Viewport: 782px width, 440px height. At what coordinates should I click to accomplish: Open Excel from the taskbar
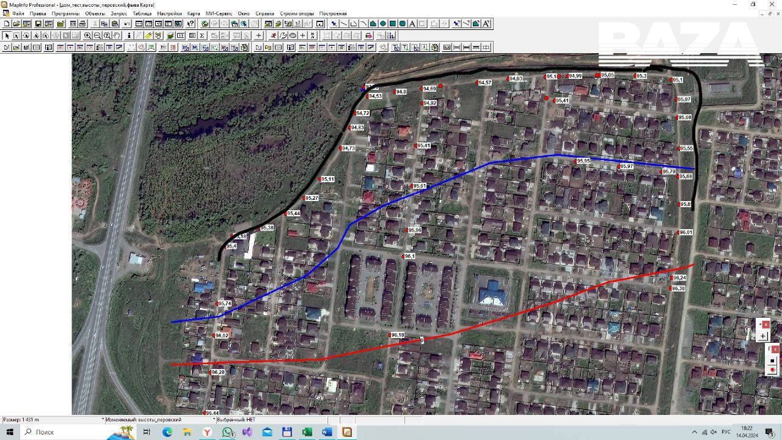pos(307,432)
